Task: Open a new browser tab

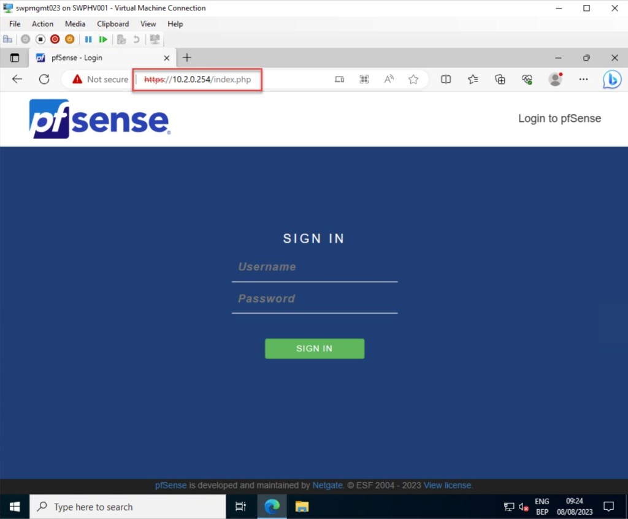Action: pyautogui.click(x=187, y=58)
